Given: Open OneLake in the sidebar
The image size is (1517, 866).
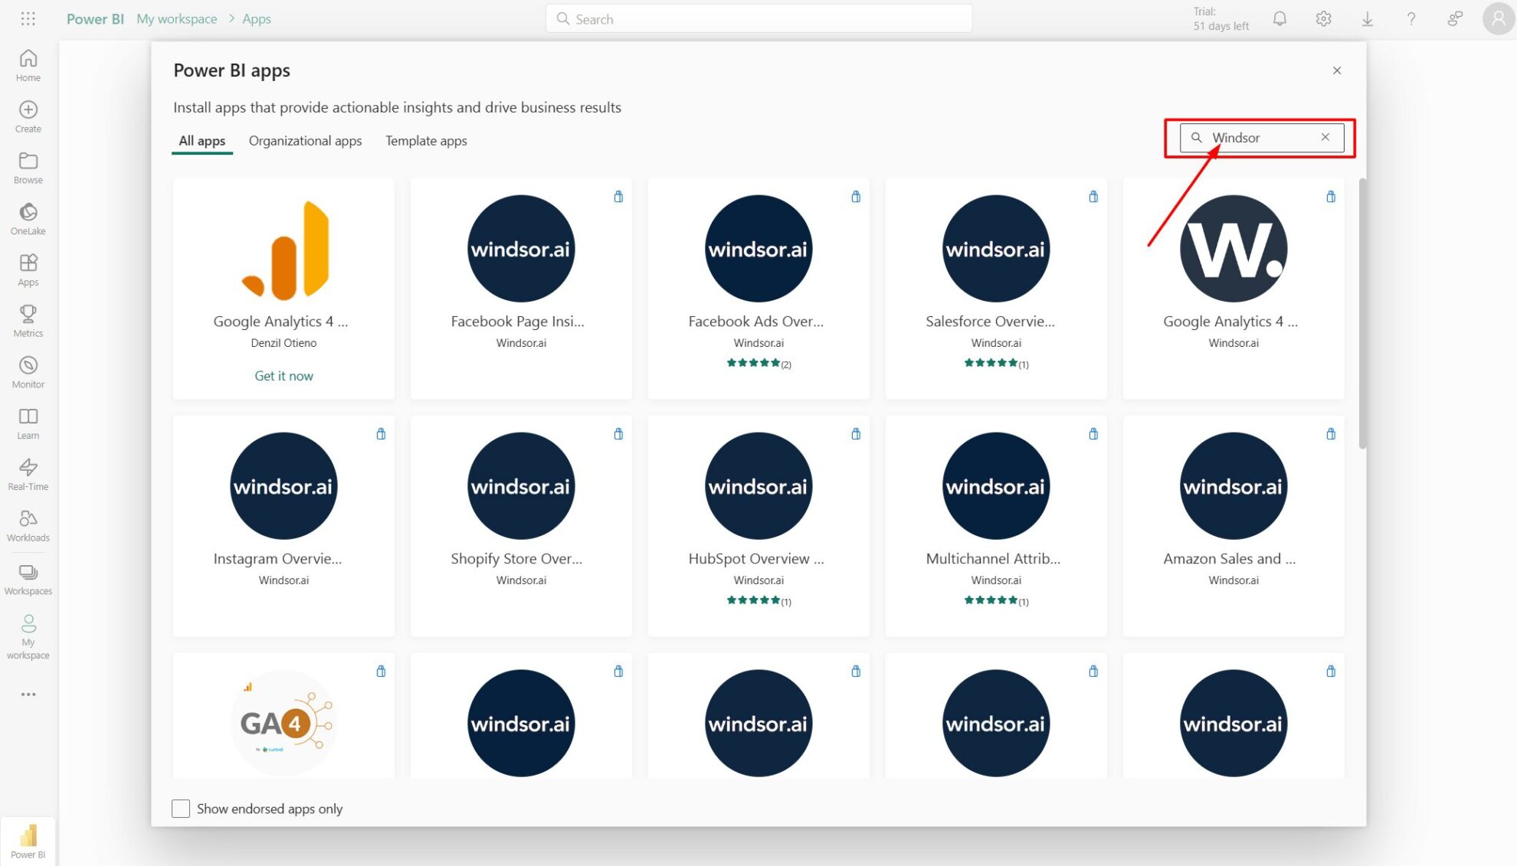Looking at the screenshot, I should click(28, 219).
